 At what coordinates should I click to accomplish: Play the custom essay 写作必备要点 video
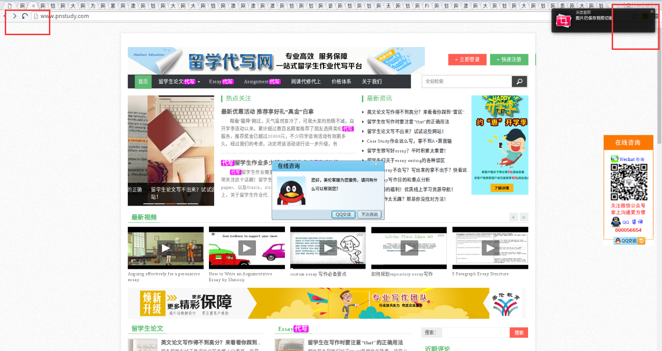coord(328,248)
